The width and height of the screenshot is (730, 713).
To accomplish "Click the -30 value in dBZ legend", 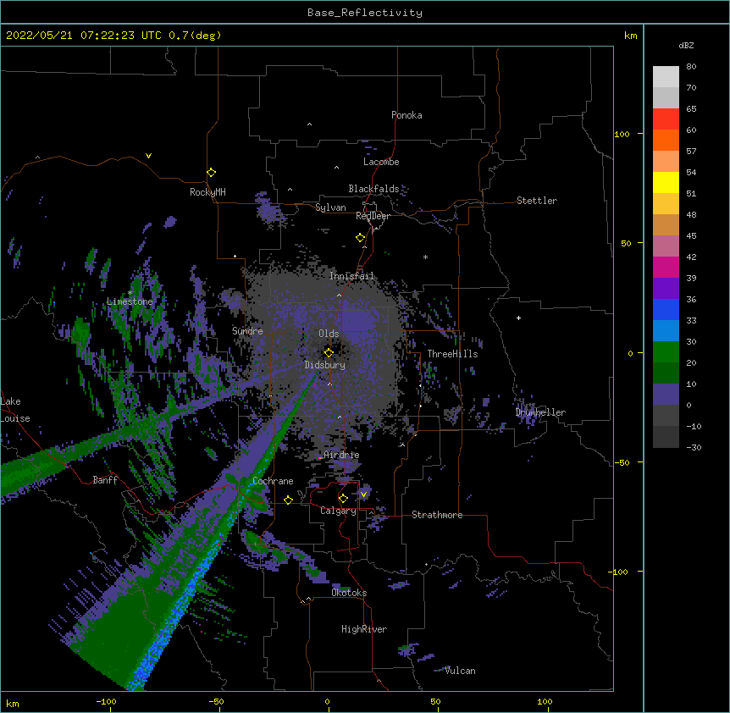I will coord(694,447).
